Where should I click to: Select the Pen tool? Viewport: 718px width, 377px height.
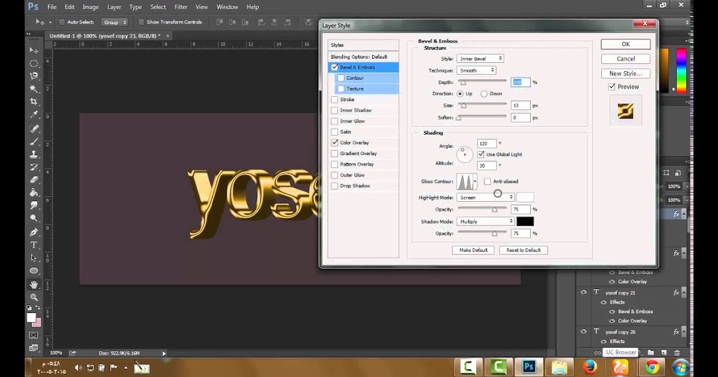(34, 232)
